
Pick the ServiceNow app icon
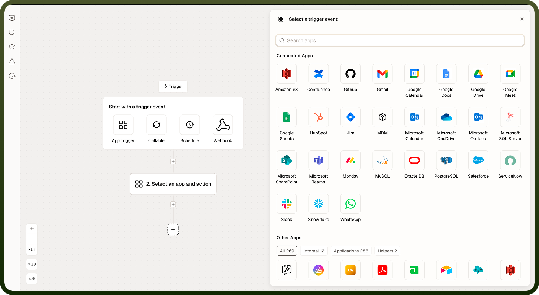click(510, 160)
